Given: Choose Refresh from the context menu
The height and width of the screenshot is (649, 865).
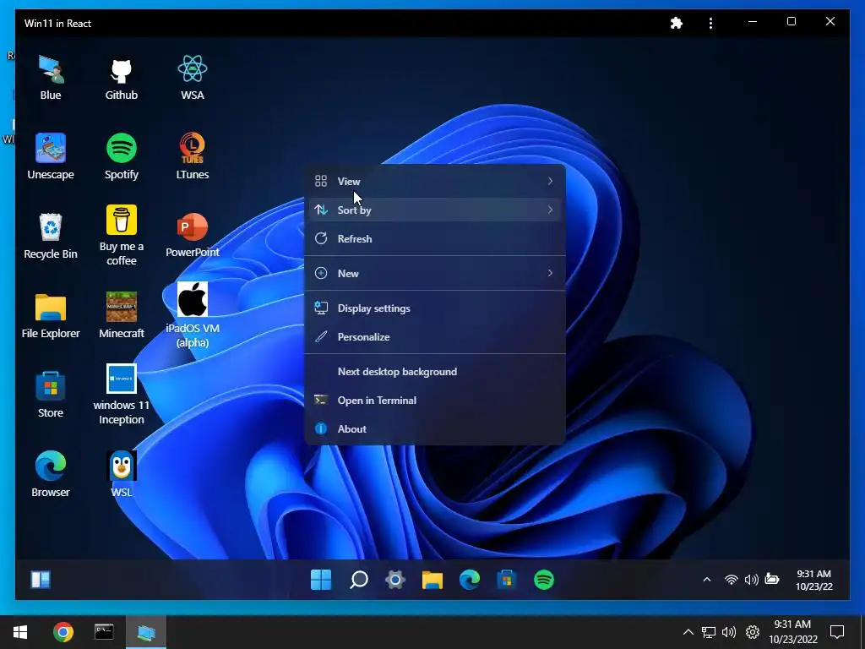Looking at the screenshot, I should 435,238.
